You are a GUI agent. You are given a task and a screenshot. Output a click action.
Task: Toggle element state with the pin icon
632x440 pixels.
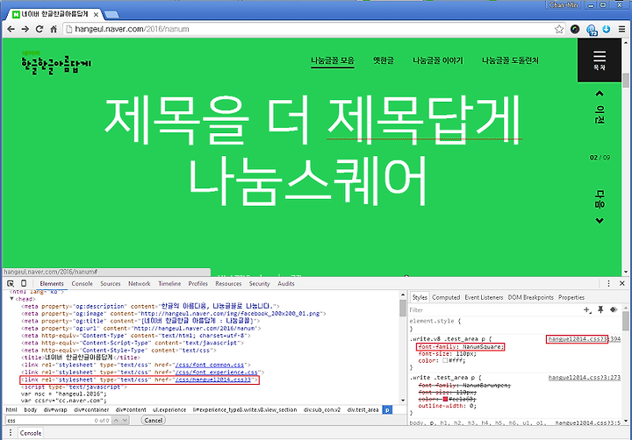(x=600, y=309)
